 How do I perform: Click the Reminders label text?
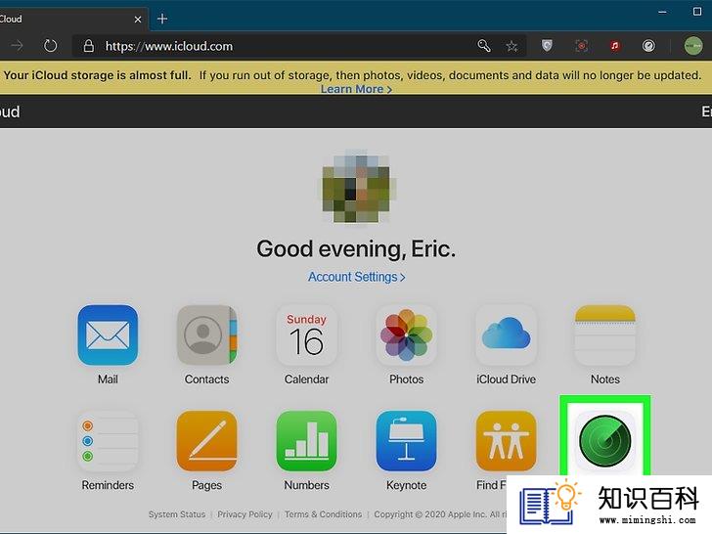click(108, 485)
